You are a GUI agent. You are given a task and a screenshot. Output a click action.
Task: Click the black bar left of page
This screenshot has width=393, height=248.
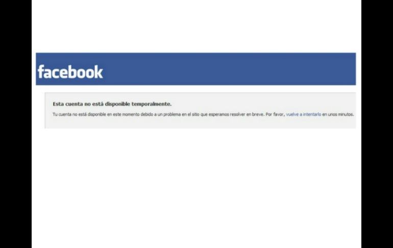[16, 124]
